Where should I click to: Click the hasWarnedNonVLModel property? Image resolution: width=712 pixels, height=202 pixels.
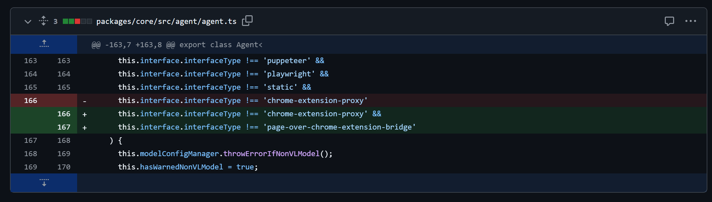[181, 167]
